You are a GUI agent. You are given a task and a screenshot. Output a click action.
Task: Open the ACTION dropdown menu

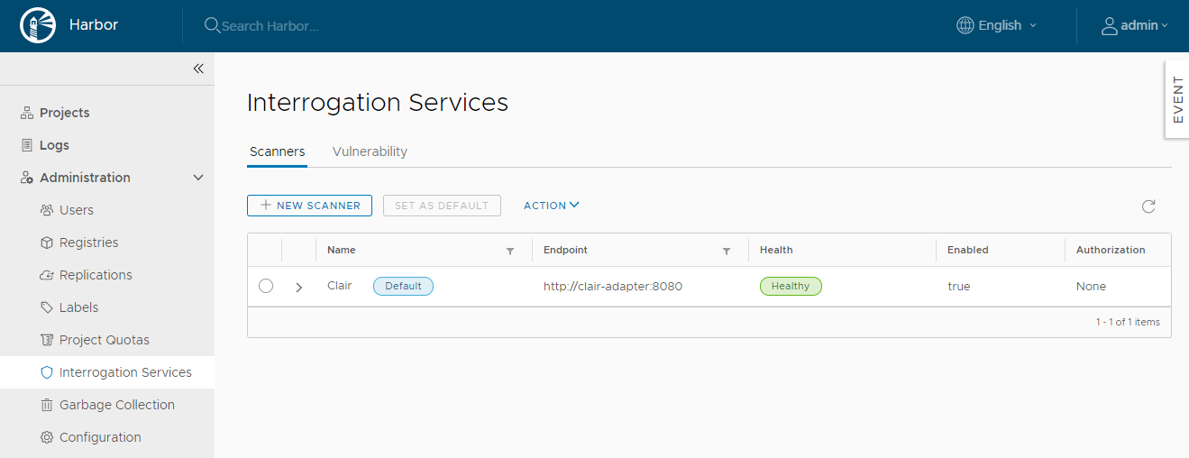[551, 206]
